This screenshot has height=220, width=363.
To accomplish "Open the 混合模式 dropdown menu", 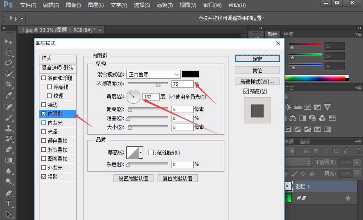I will (176, 74).
